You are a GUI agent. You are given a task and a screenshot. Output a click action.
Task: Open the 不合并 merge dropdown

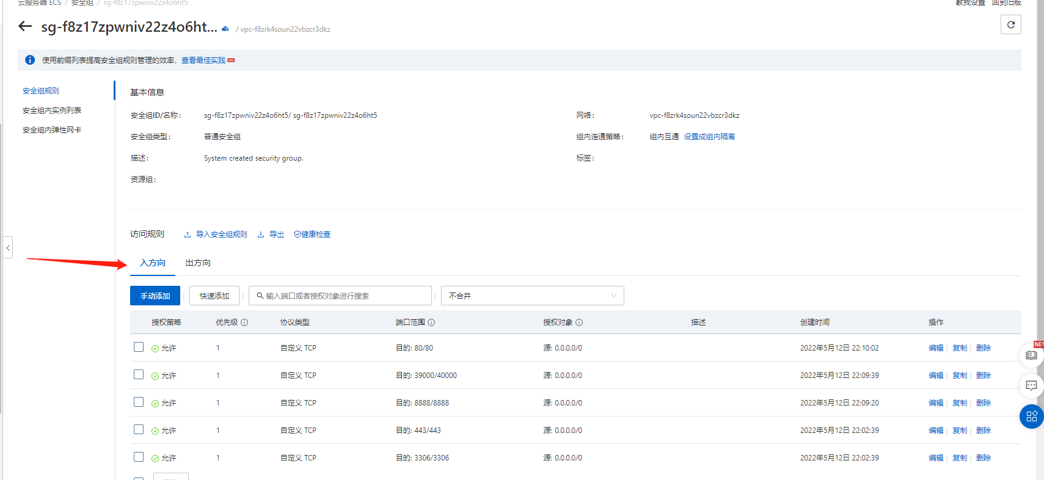click(x=532, y=296)
